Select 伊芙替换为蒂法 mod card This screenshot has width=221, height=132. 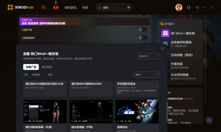click(137, 88)
